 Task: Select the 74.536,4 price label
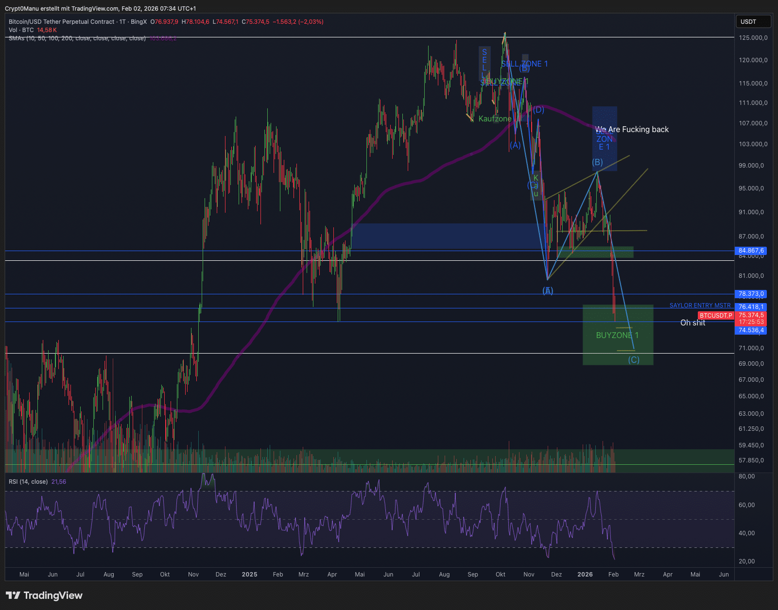tap(751, 330)
